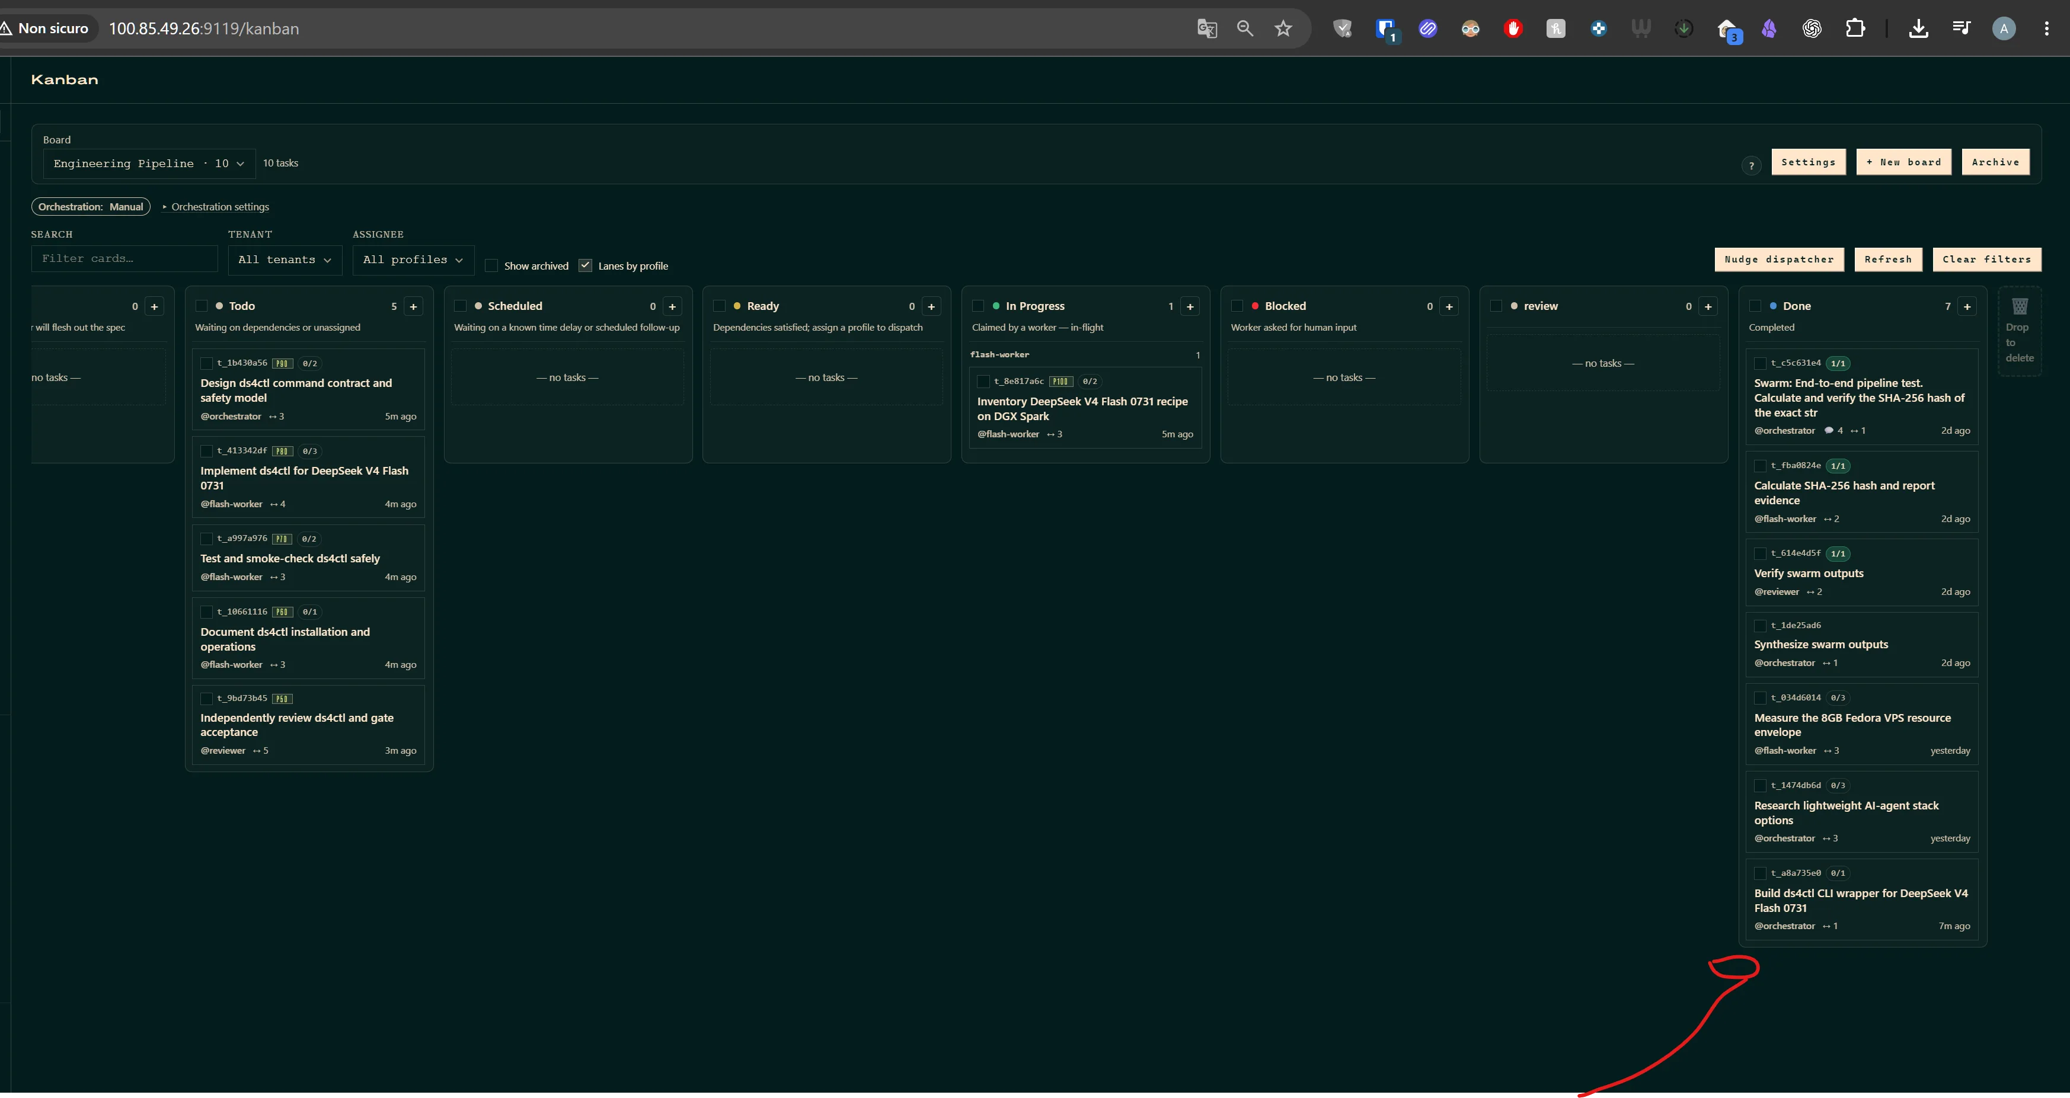Open the browser three-dot menu
The height and width of the screenshot is (1098, 2070).
(2046, 29)
